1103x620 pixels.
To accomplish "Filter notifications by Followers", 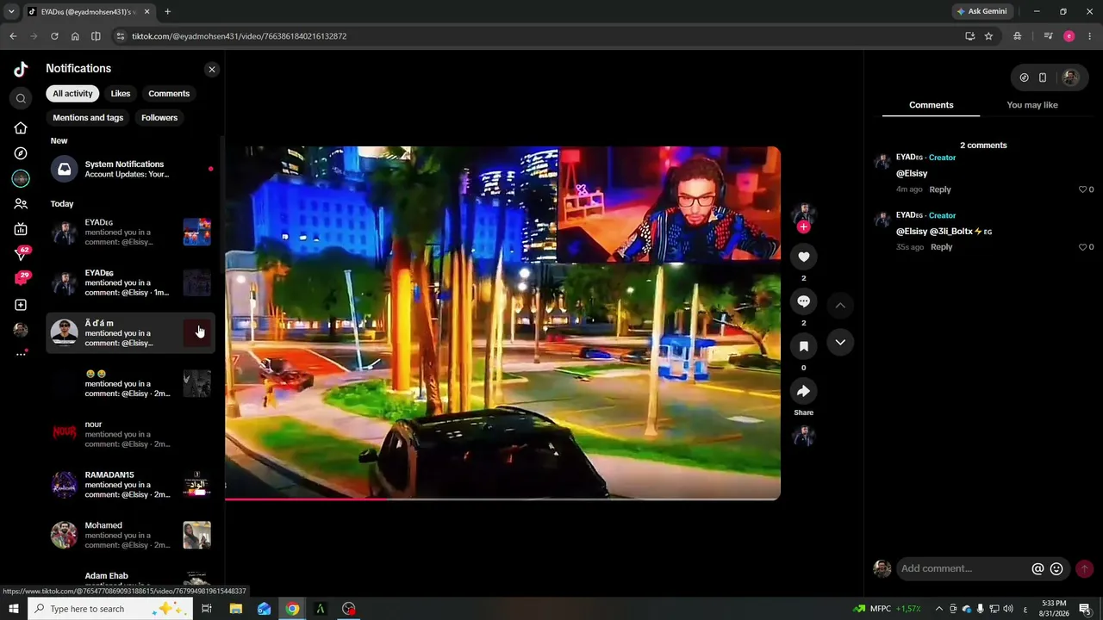I will [159, 118].
